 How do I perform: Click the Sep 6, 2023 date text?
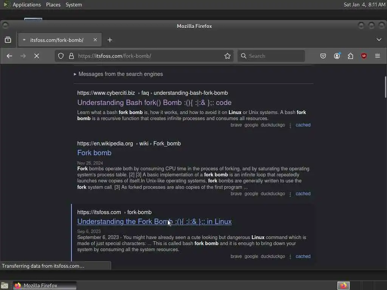[x=89, y=231]
